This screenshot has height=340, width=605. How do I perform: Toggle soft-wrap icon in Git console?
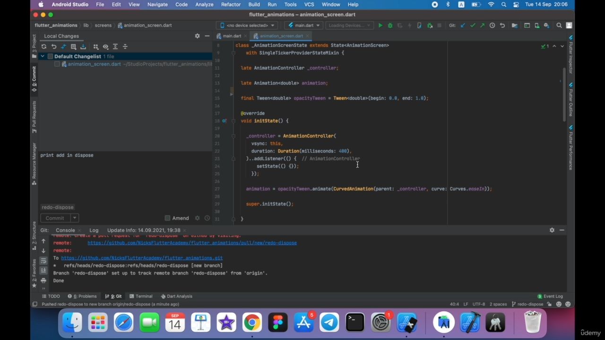(x=43, y=261)
